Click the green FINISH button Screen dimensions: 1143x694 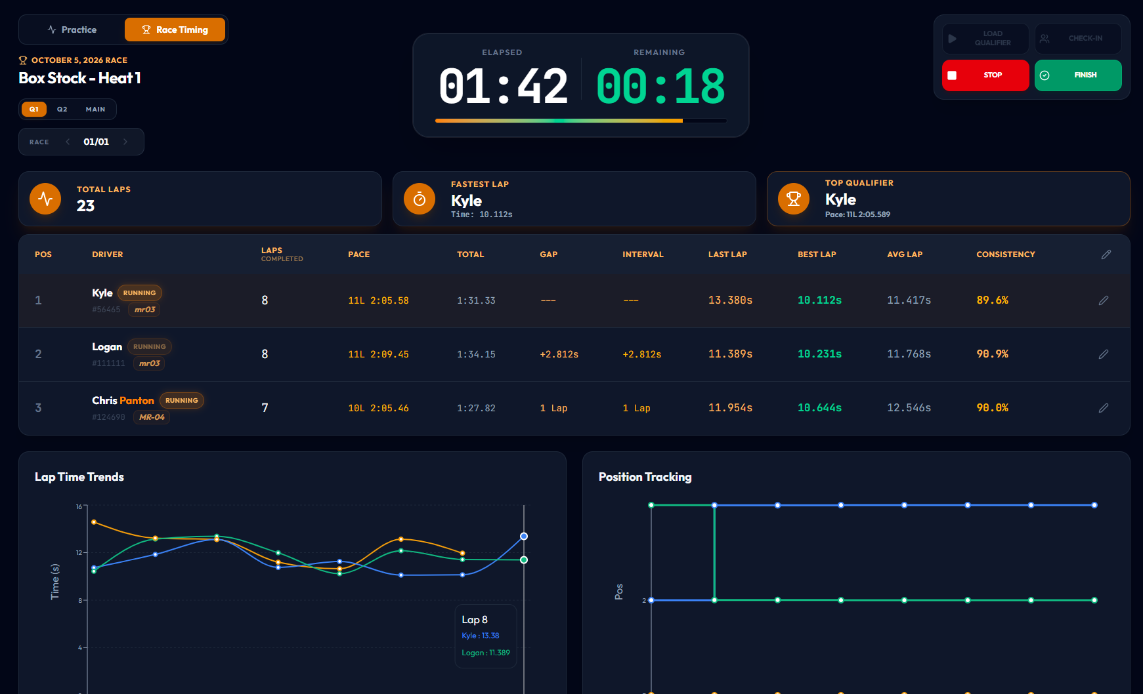coord(1078,75)
